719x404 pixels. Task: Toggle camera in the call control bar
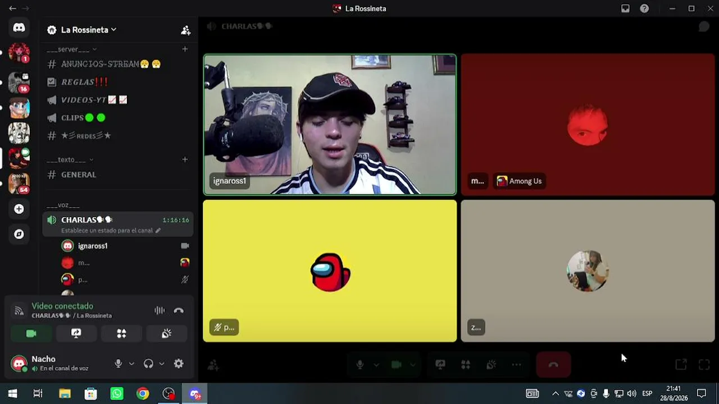pyautogui.click(x=396, y=365)
